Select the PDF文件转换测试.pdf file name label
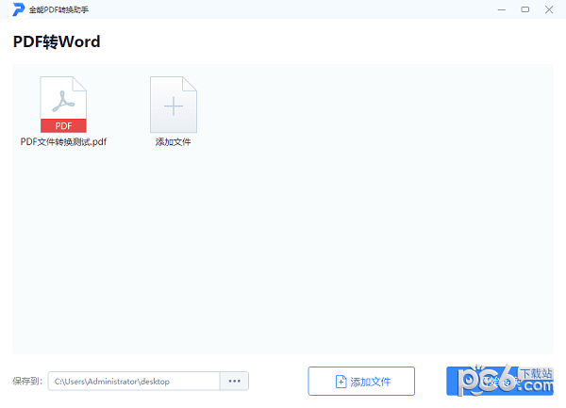The height and width of the screenshot is (408, 566). pyautogui.click(x=63, y=142)
